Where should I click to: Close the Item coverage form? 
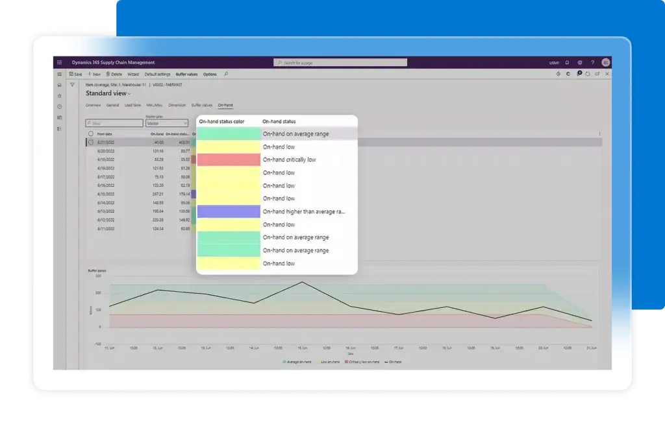pos(607,74)
